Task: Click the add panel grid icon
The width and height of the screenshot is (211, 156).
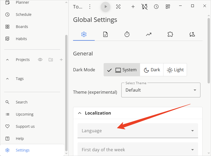Action: [x=168, y=7]
